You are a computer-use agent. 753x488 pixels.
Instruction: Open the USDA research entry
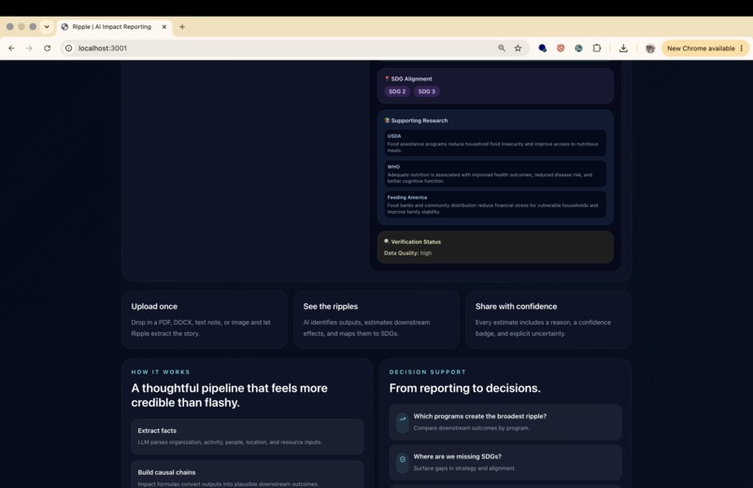[x=495, y=143]
